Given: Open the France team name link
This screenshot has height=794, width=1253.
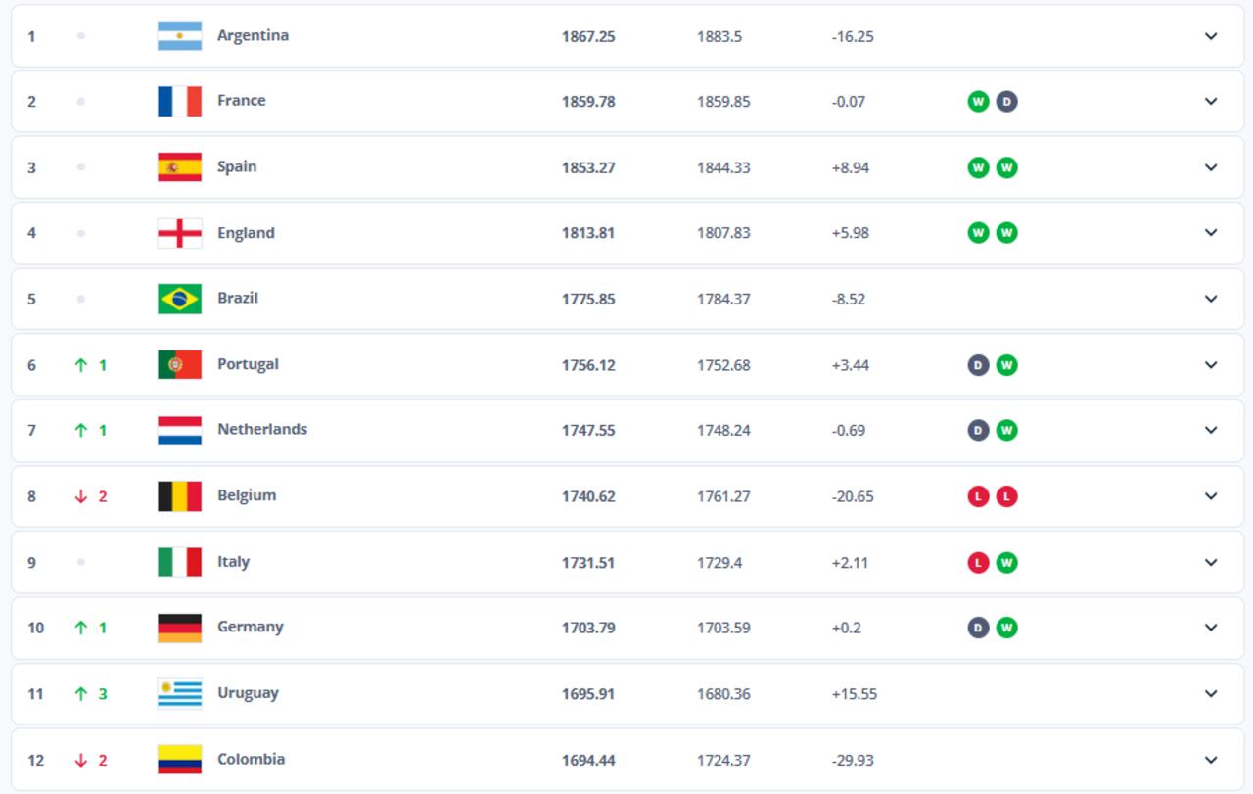Looking at the screenshot, I should pyautogui.click(x=241, y=100).
